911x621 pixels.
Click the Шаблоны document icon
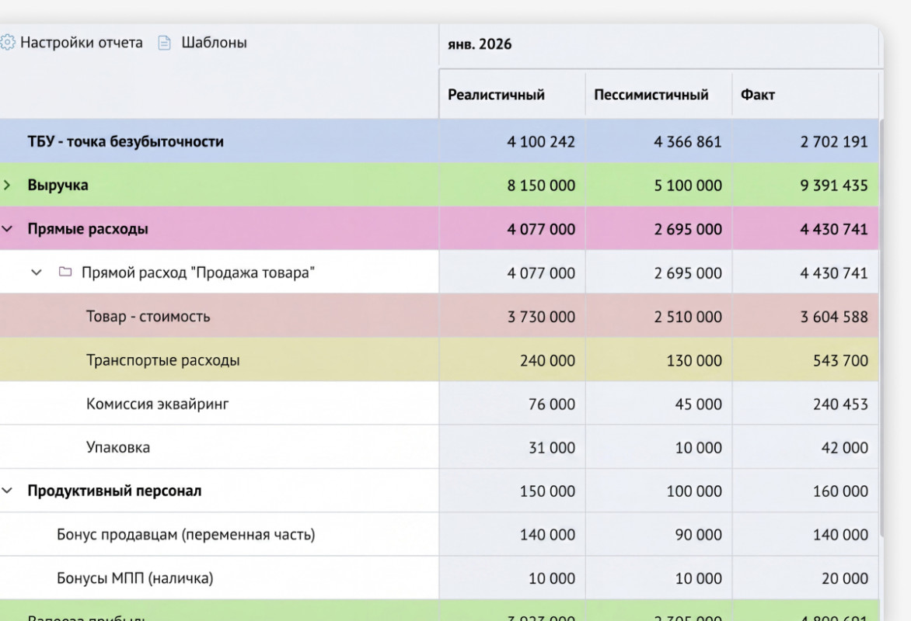coord(165,43)
